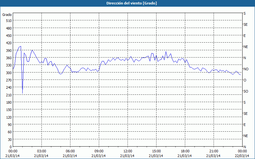Click the 360 value on the degree axis

9,58
